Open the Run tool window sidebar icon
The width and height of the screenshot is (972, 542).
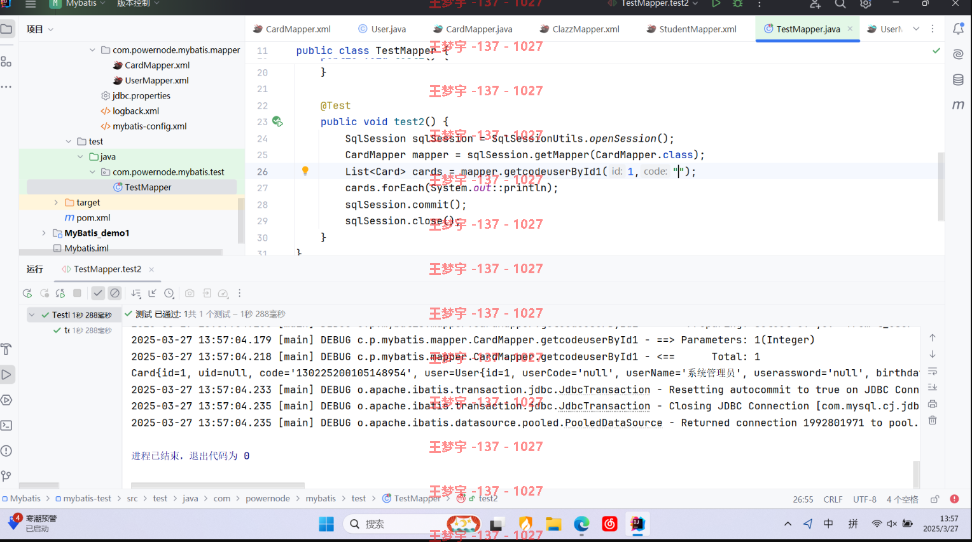(6, 374)
